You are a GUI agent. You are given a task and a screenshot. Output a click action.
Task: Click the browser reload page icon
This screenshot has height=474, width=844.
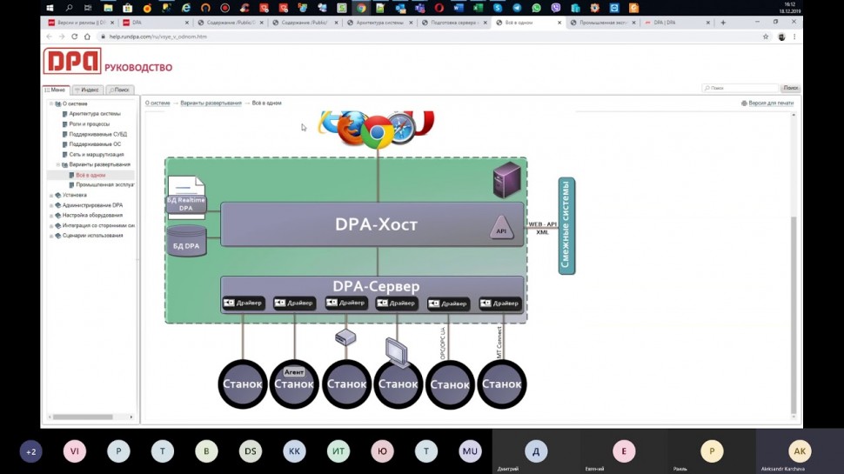point(74,37)
